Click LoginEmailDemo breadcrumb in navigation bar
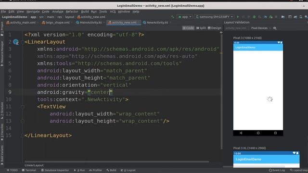This screenshot has width=308, height=173. click(x=15, y=17)
